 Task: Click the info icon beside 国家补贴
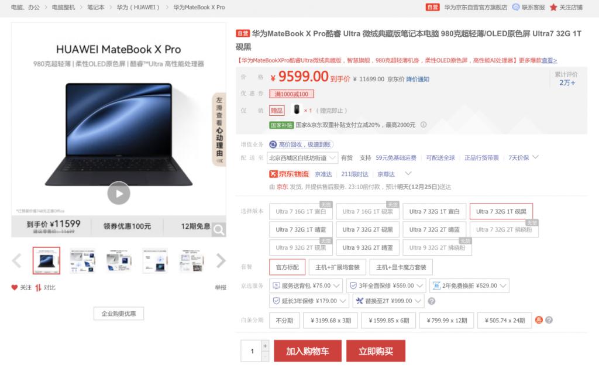pyautogui.click(x=424, y=125)
